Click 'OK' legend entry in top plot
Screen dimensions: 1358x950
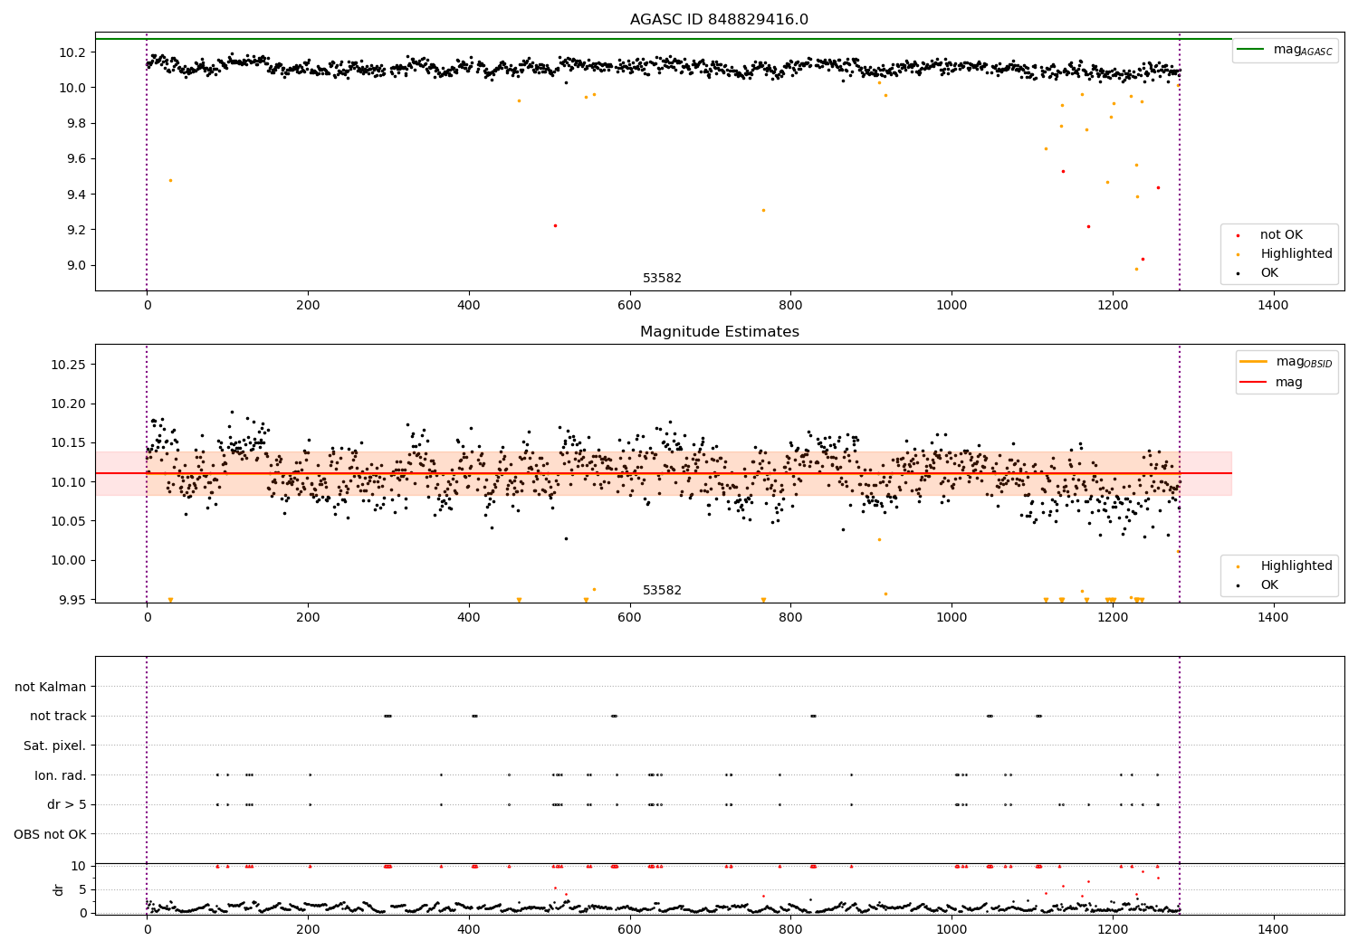pyautogui.click(x=1269, y=273)
